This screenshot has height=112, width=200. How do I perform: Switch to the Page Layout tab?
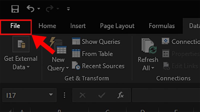(117, 26)
